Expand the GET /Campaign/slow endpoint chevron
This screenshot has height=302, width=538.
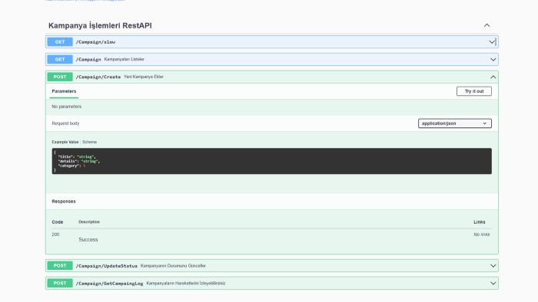tap(493, 41)
